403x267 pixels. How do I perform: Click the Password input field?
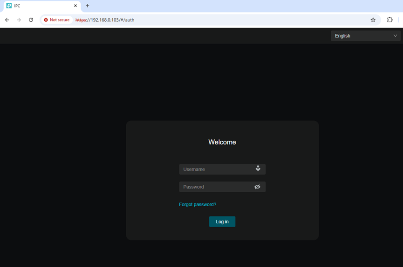(x=222, y=187)
